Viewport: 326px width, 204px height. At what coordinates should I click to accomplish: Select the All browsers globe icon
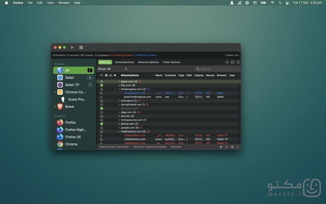60,70
